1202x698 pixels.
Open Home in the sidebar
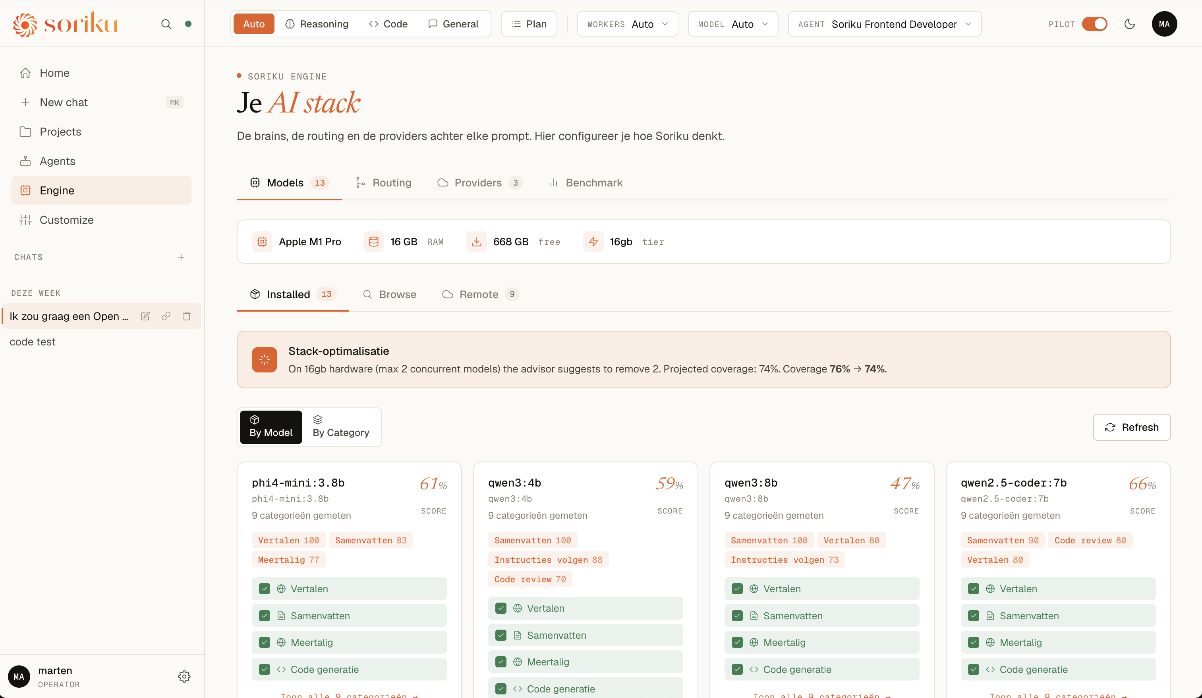(101, 73)
